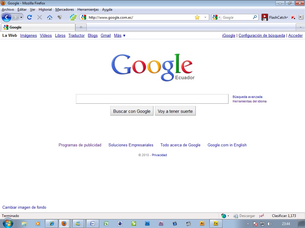
Task: Click the search magnifier in search bar
Action: 255,17
